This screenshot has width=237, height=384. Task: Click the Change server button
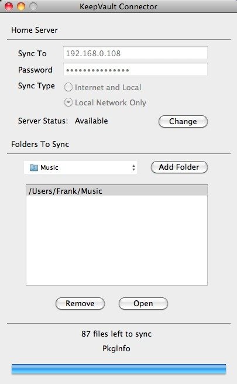pyautogui.click(x=183, y=122)
